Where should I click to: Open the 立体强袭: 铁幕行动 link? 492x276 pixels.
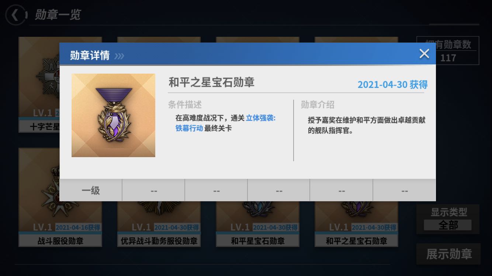point(225,123)
